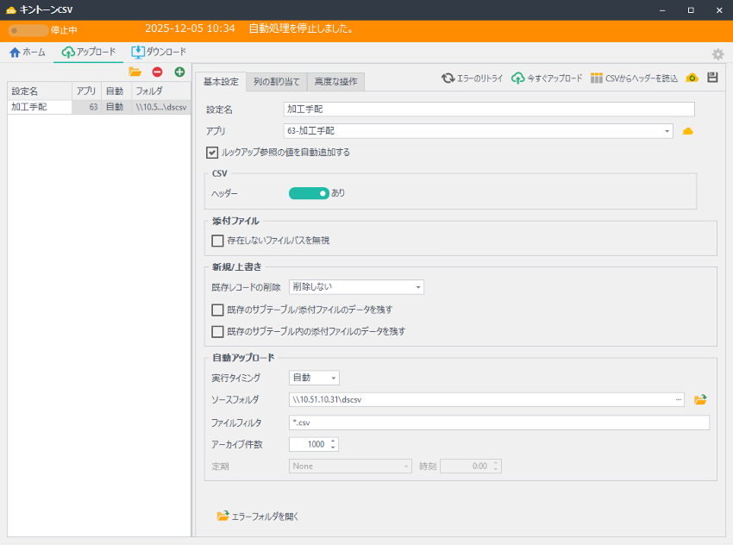Screen dimensions: 733x545
Task: Click the ファイルフィルタ input field
Action: click(498, 423)
